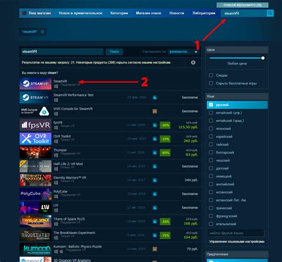Click the gear icon next to the steamVR tag
Viewport: 282px width, 262px height.
pos(42,32)
